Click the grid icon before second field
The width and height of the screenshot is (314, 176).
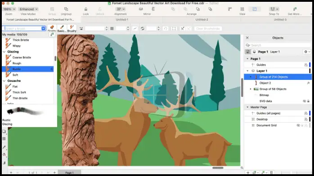(x=112, y=29)
